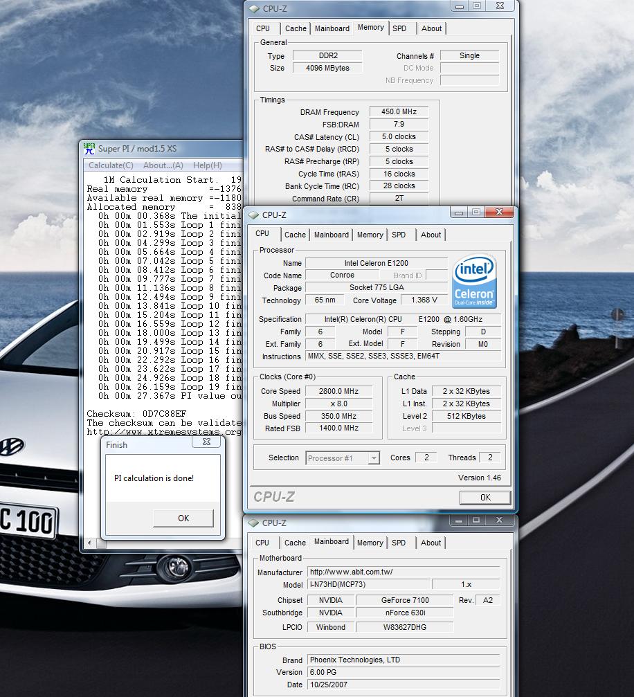Open the Help(H) menu in Super PI
Screen dimensions: 634x697
click(x=207, y=165)
